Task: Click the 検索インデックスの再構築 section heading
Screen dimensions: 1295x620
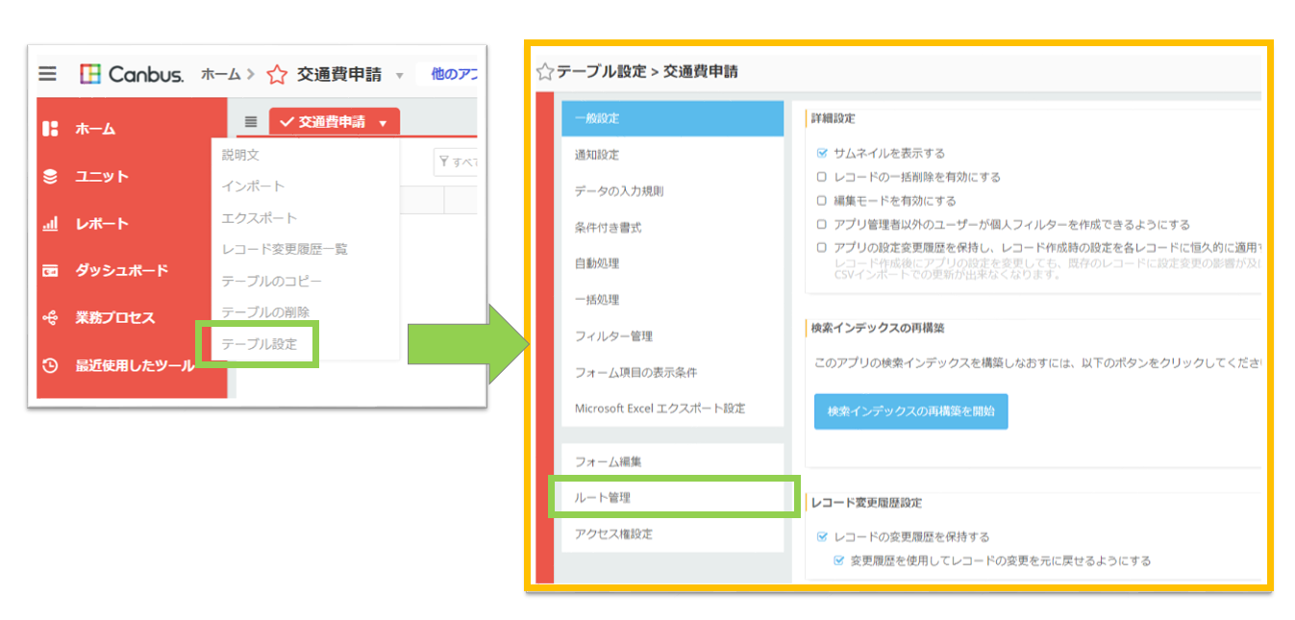Action: [x=879, y=328]
